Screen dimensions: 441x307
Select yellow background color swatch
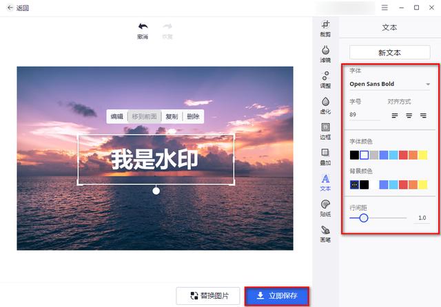422,184
